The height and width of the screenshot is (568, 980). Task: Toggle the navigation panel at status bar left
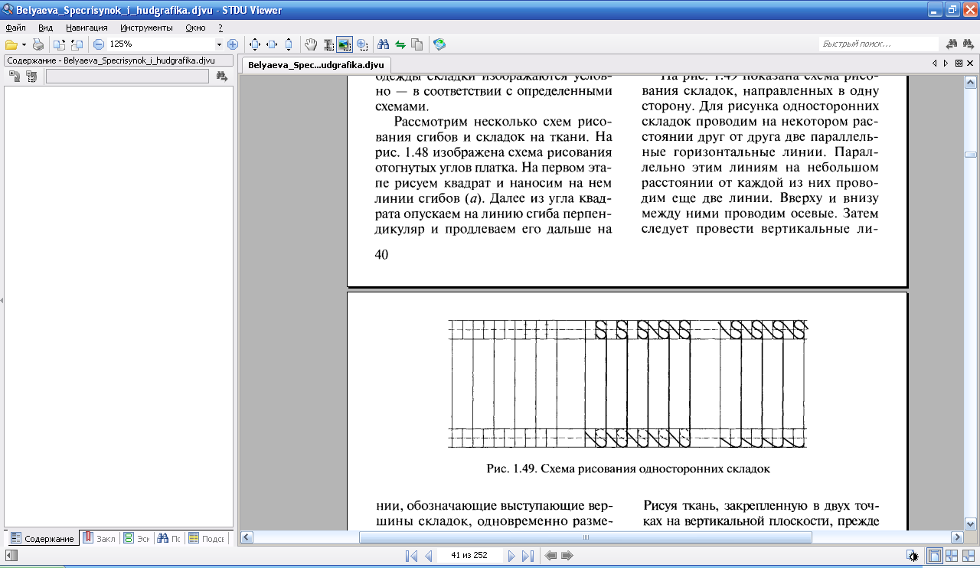pos(11,556)
